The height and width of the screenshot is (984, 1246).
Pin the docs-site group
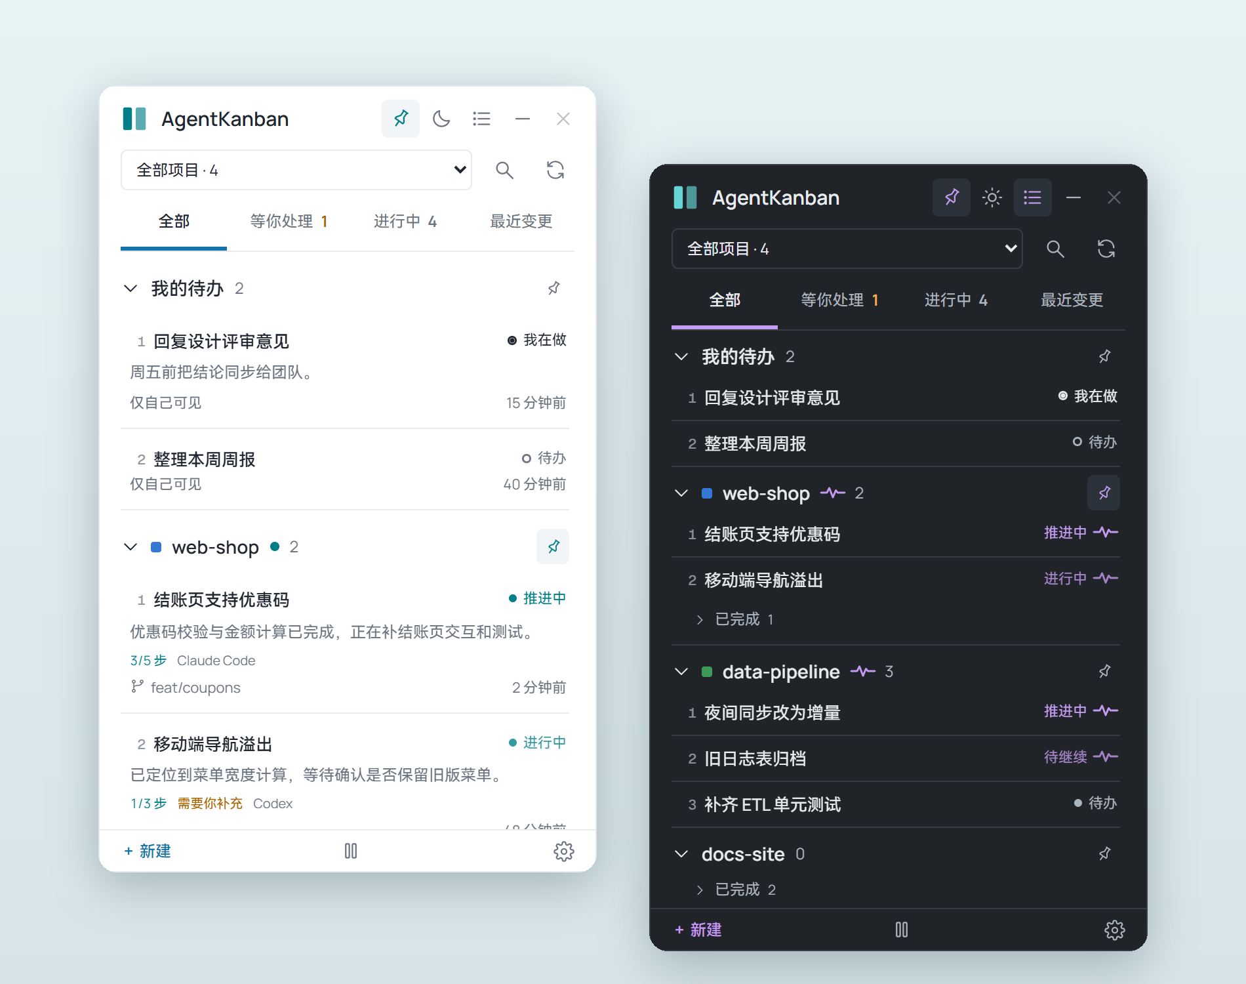click(1104, 853)
